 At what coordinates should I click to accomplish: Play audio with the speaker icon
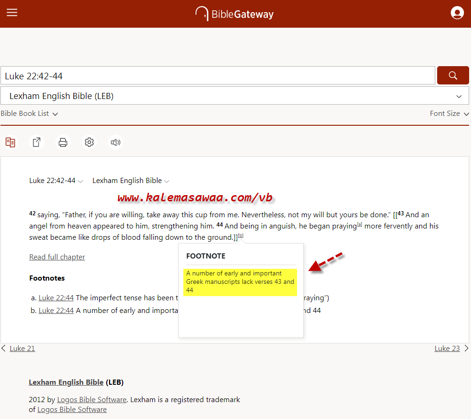click(115, 142)
